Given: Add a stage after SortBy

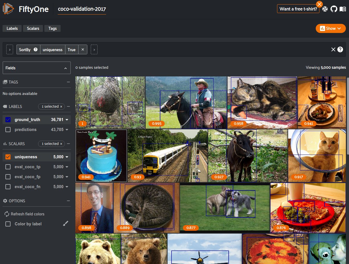Looking at the screenshot, I should point(94,49).
